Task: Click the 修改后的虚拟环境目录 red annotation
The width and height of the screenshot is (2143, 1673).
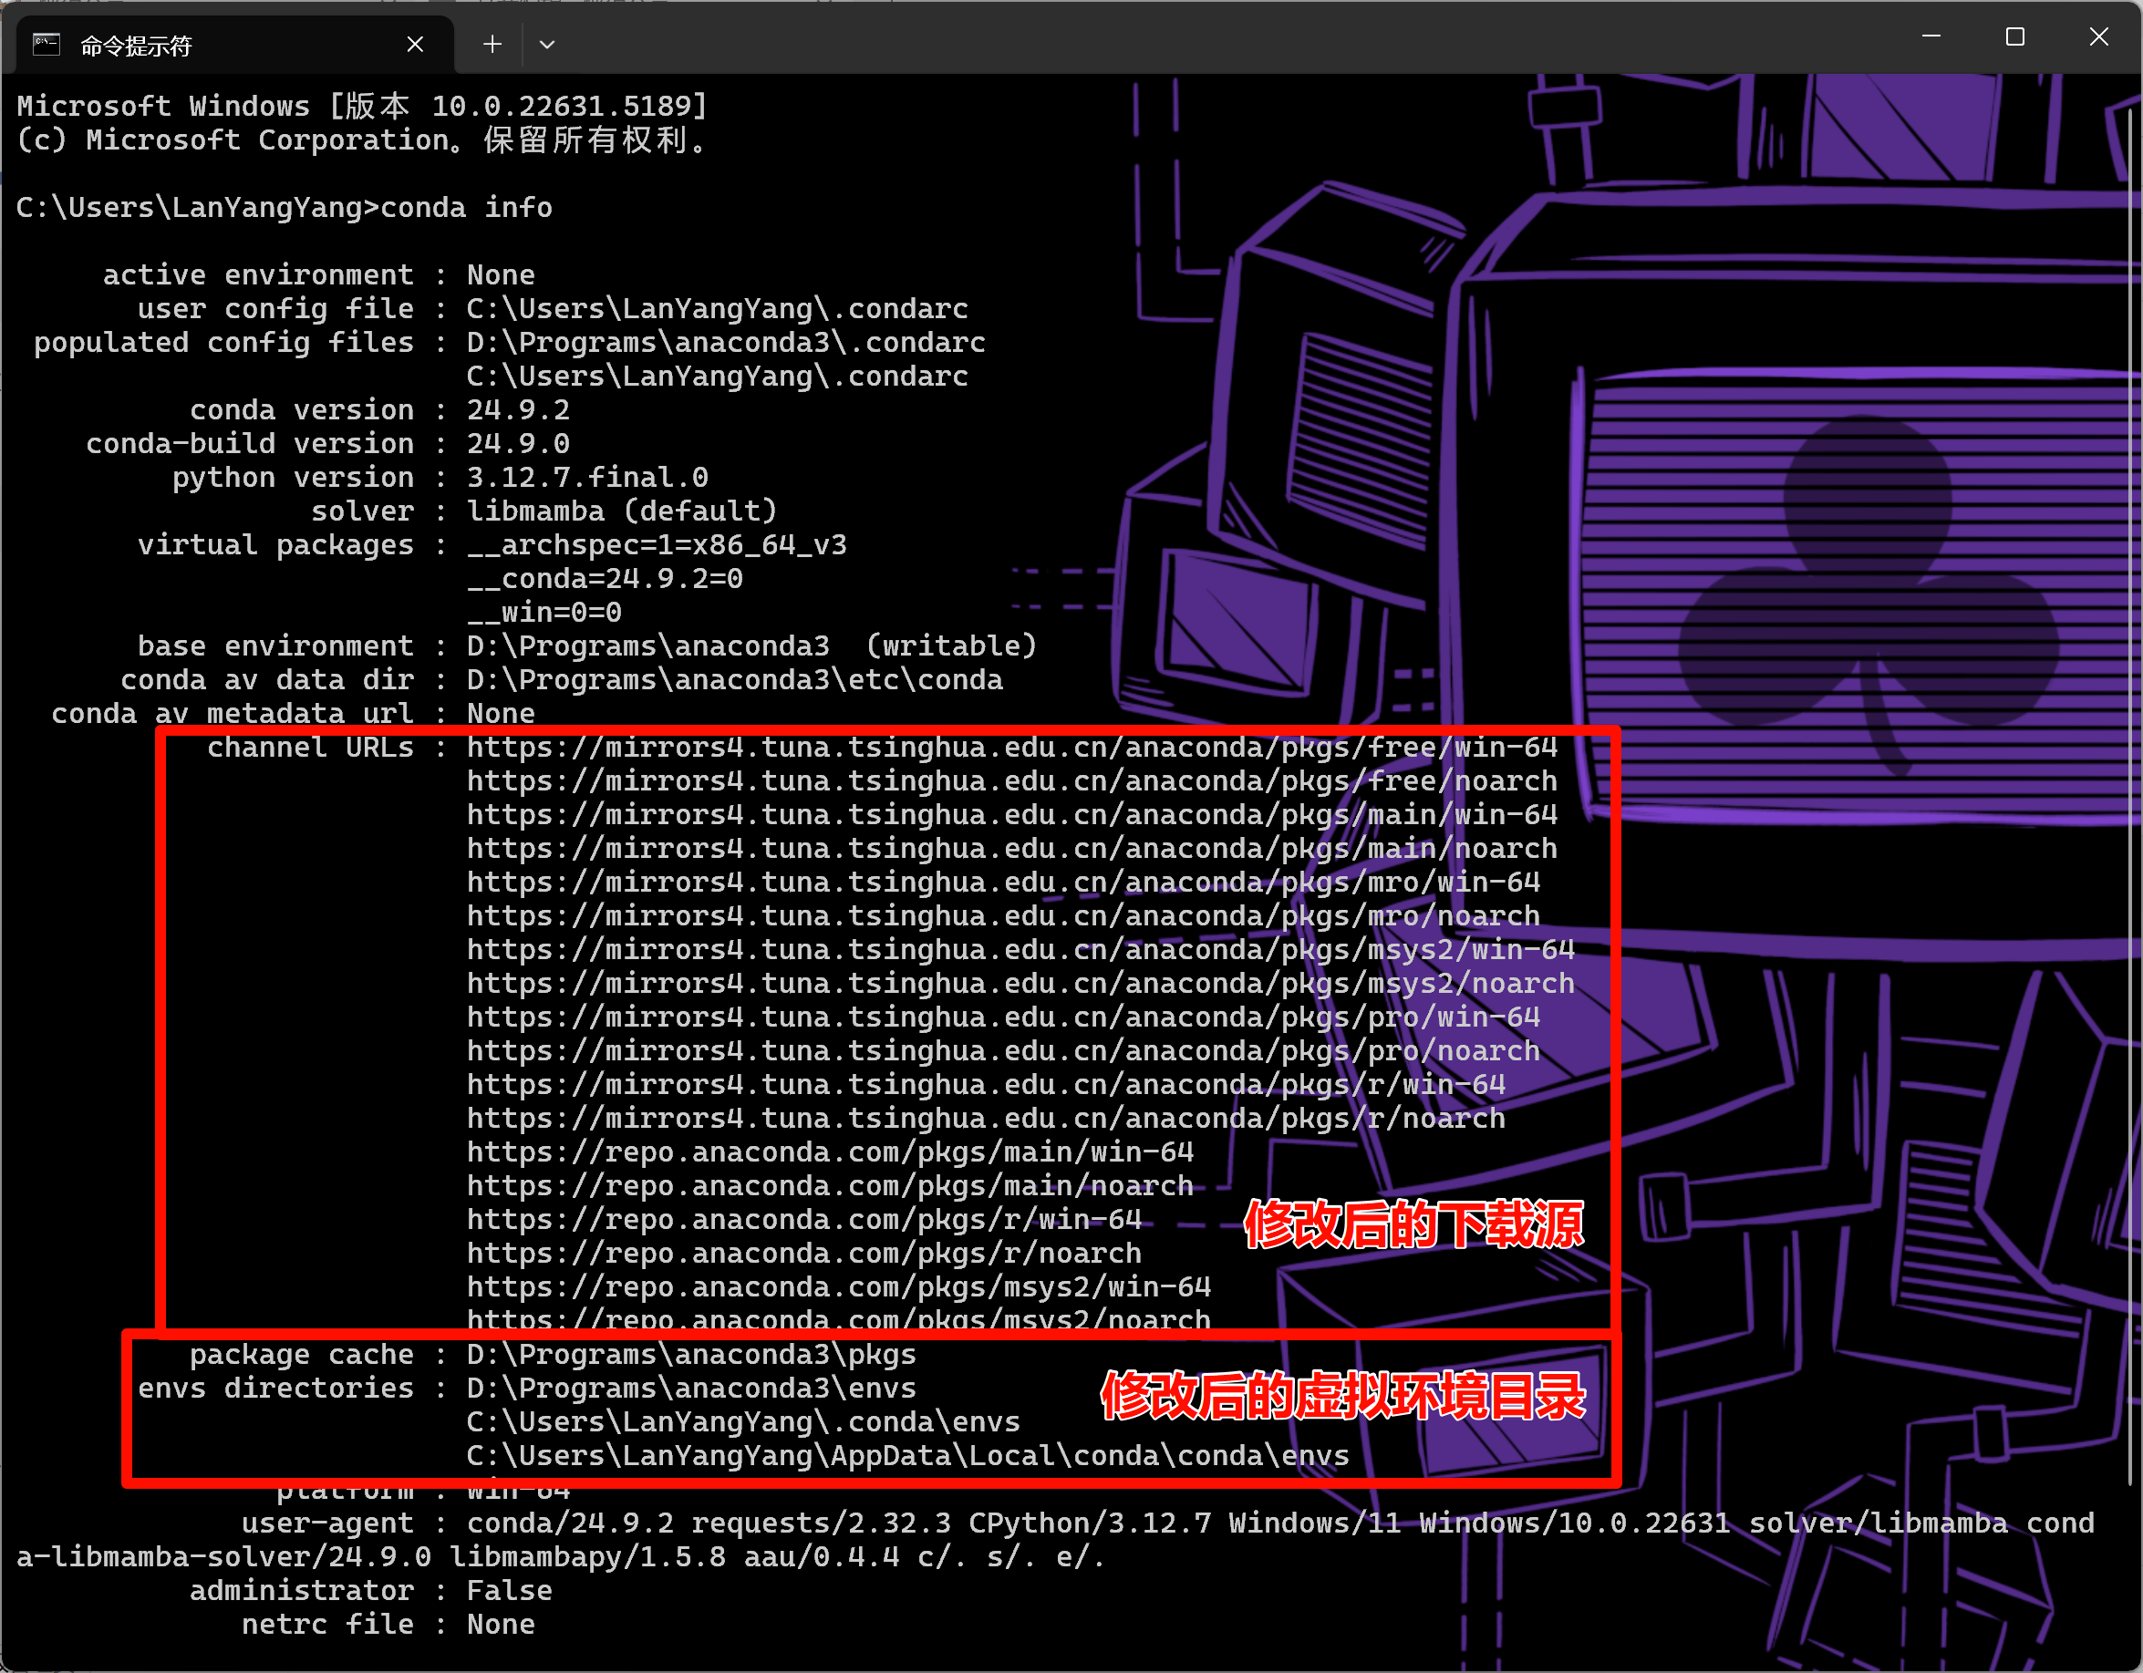Action: coord(1342,1396)
